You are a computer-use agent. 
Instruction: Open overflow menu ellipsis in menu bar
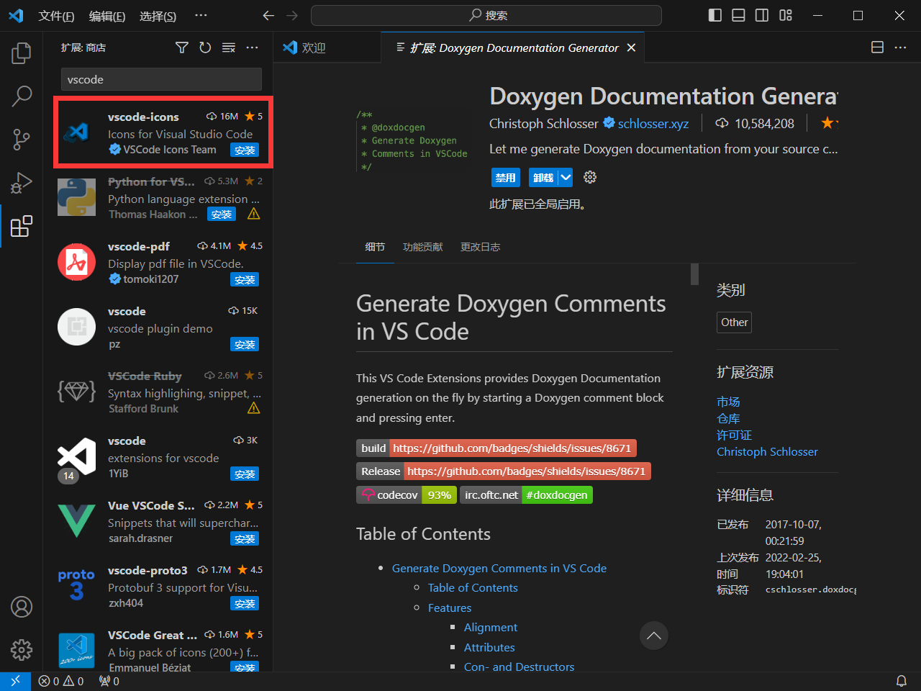(x=201, y=15)
